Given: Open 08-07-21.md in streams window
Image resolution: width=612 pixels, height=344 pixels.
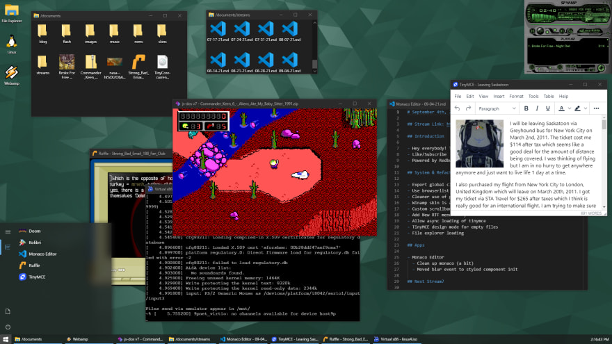Looking at the screenshot, I should (289, 31).
